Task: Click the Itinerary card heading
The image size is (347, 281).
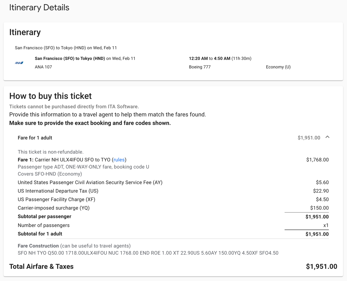Action: point(25,32)
